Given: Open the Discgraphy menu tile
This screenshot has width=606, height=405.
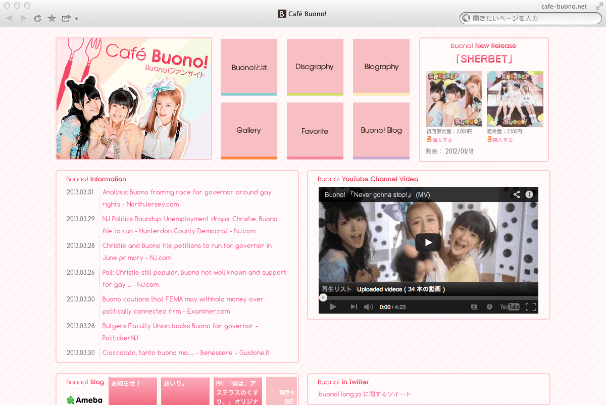Looking at the screenshot, I should pyautogui.click(x=315, y=67).
